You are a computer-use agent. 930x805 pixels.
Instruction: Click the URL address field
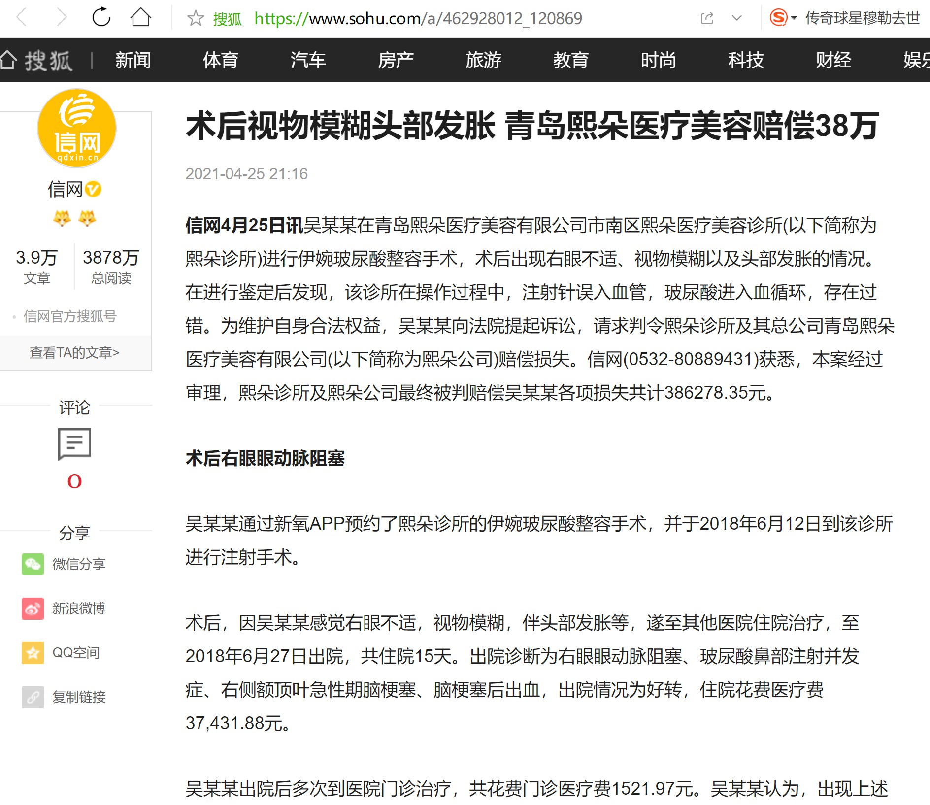[418, 18]
